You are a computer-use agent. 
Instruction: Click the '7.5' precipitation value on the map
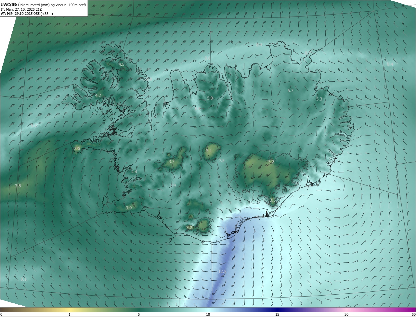pyautogui.click(x=222, y=161)
